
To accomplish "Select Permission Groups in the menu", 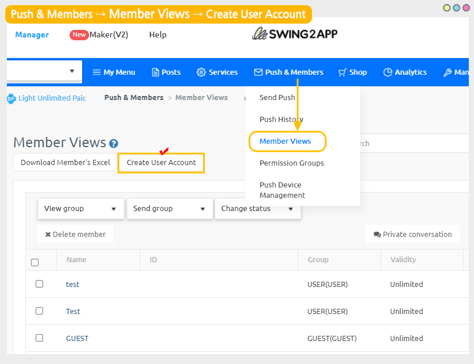I will tap(291, 163).
